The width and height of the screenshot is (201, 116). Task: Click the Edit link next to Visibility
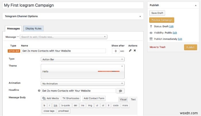(x=175, y=33)
